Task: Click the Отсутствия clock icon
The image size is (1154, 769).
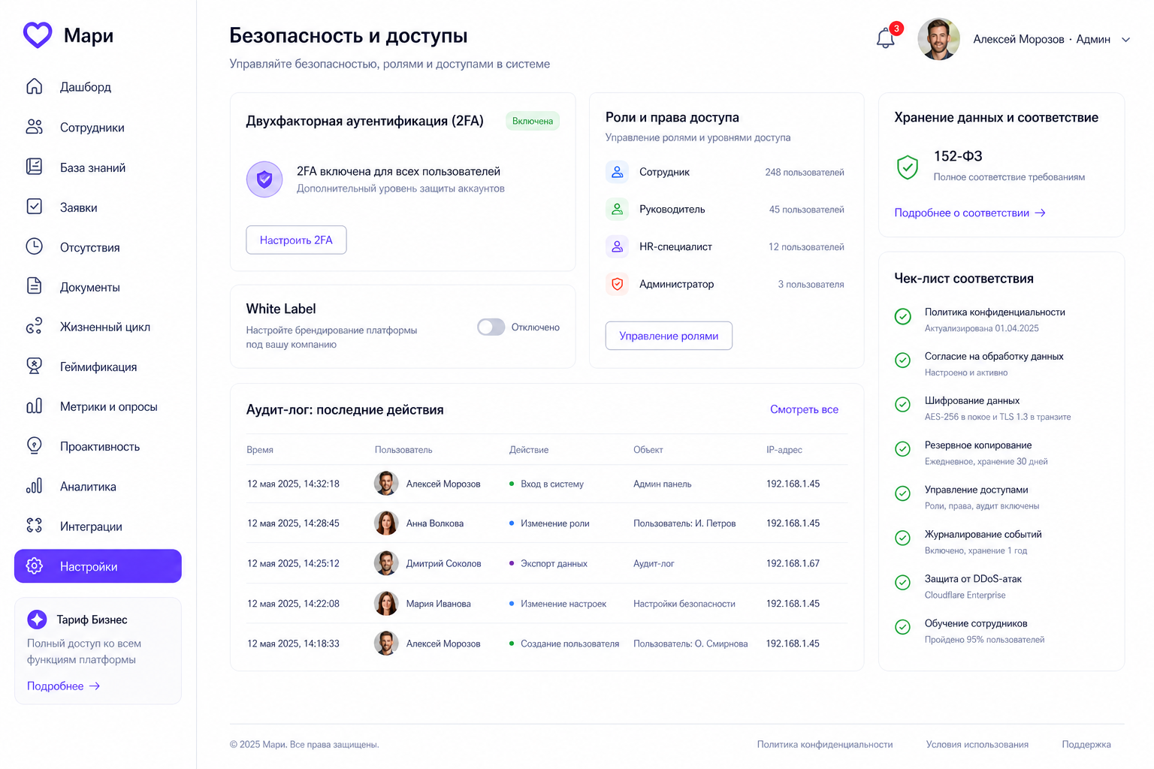Action: coord(35,246)
